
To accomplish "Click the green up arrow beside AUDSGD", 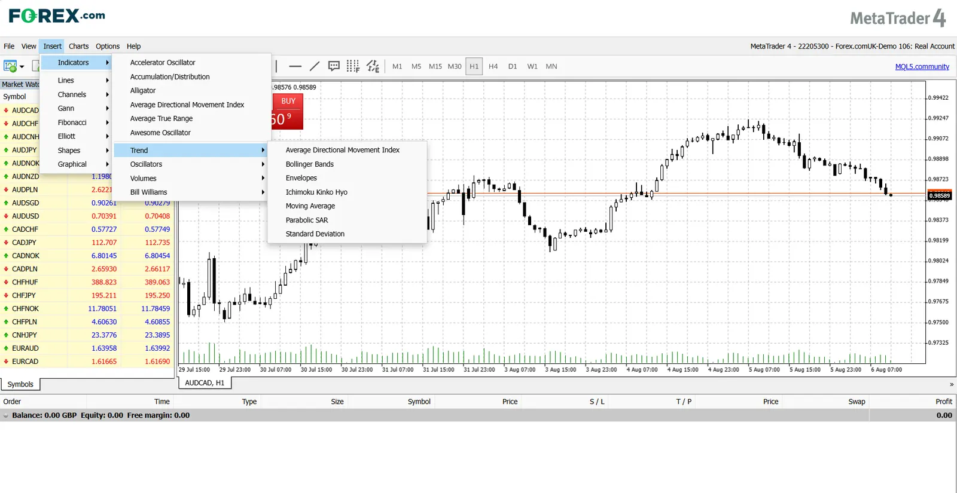I will tap(6, 203).
